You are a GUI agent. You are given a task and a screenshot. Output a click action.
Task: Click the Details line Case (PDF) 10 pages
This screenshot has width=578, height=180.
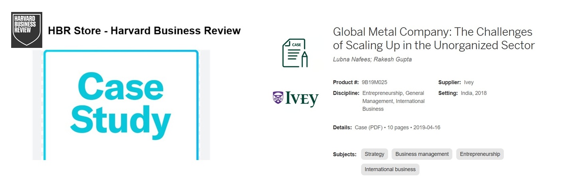tap(397, 128)
